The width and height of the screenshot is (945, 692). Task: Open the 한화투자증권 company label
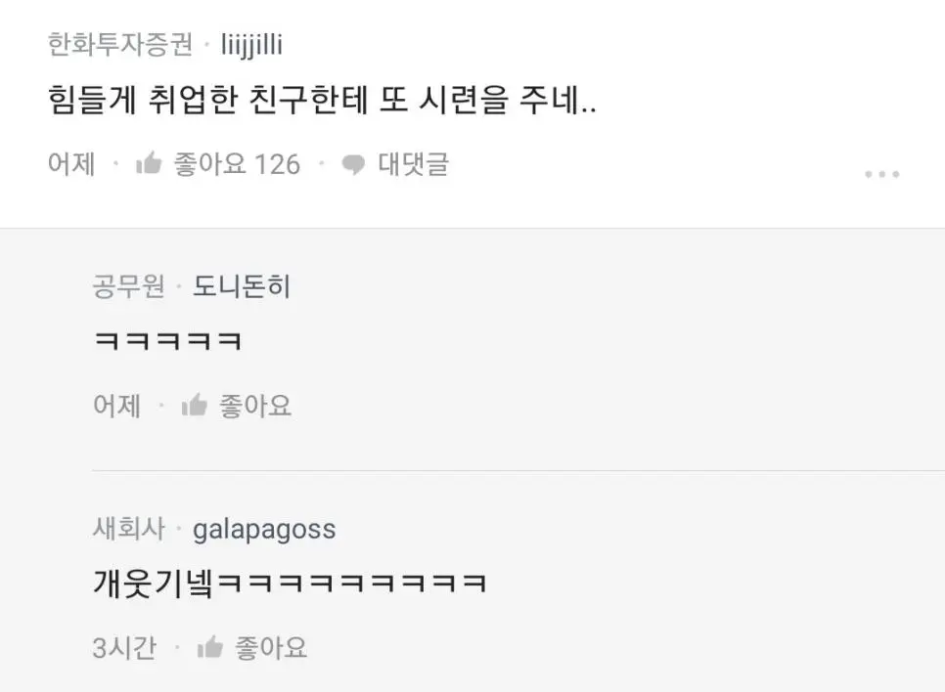click(x=120, y=45)
